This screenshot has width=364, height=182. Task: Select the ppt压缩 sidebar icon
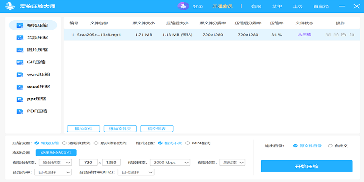coord(20,99)
